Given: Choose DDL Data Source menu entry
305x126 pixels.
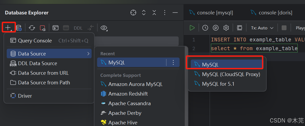Looking at the screenshot, I should click(x=49, y=63).
